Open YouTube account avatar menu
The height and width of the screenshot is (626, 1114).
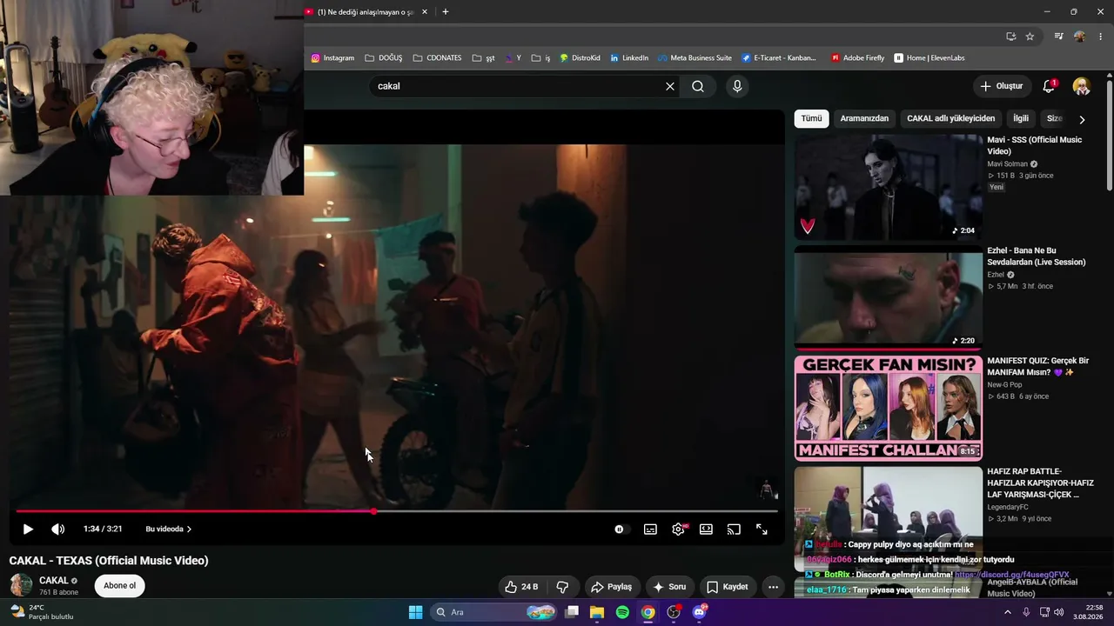coord(1082,86)
